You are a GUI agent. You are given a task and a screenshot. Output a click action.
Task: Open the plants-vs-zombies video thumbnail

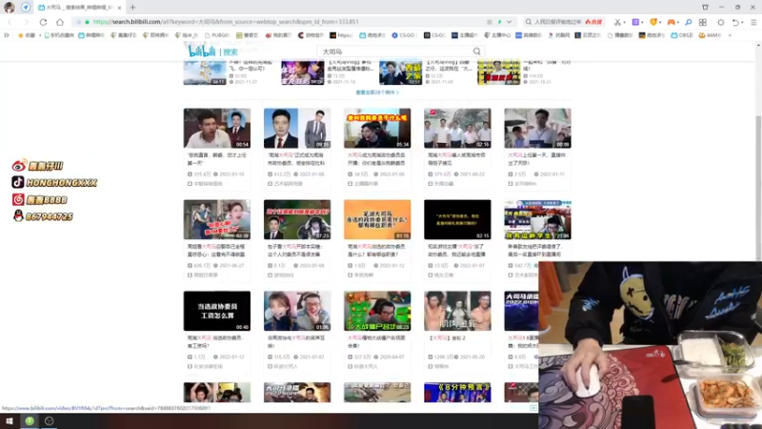click(377, 311)
